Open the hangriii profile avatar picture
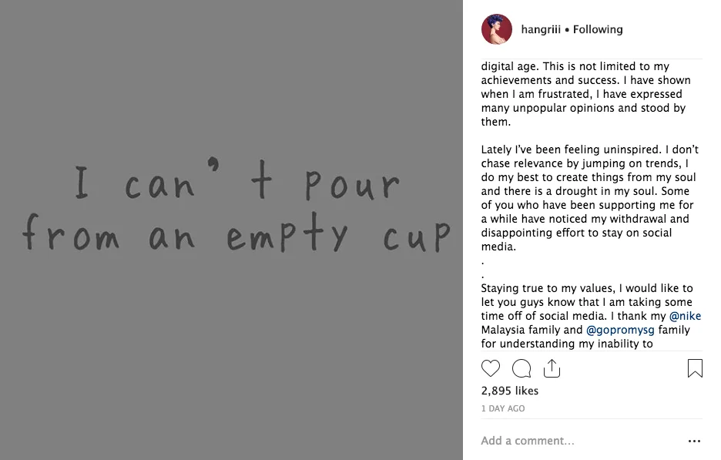 497,29
